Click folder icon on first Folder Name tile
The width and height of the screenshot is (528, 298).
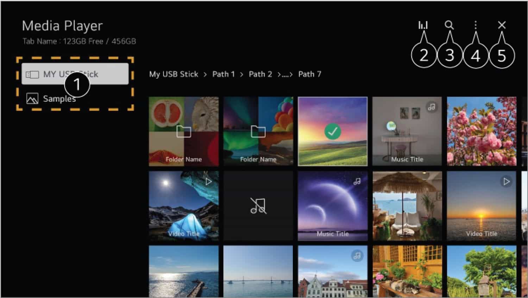pyautogui.click(x=184, y=131)
